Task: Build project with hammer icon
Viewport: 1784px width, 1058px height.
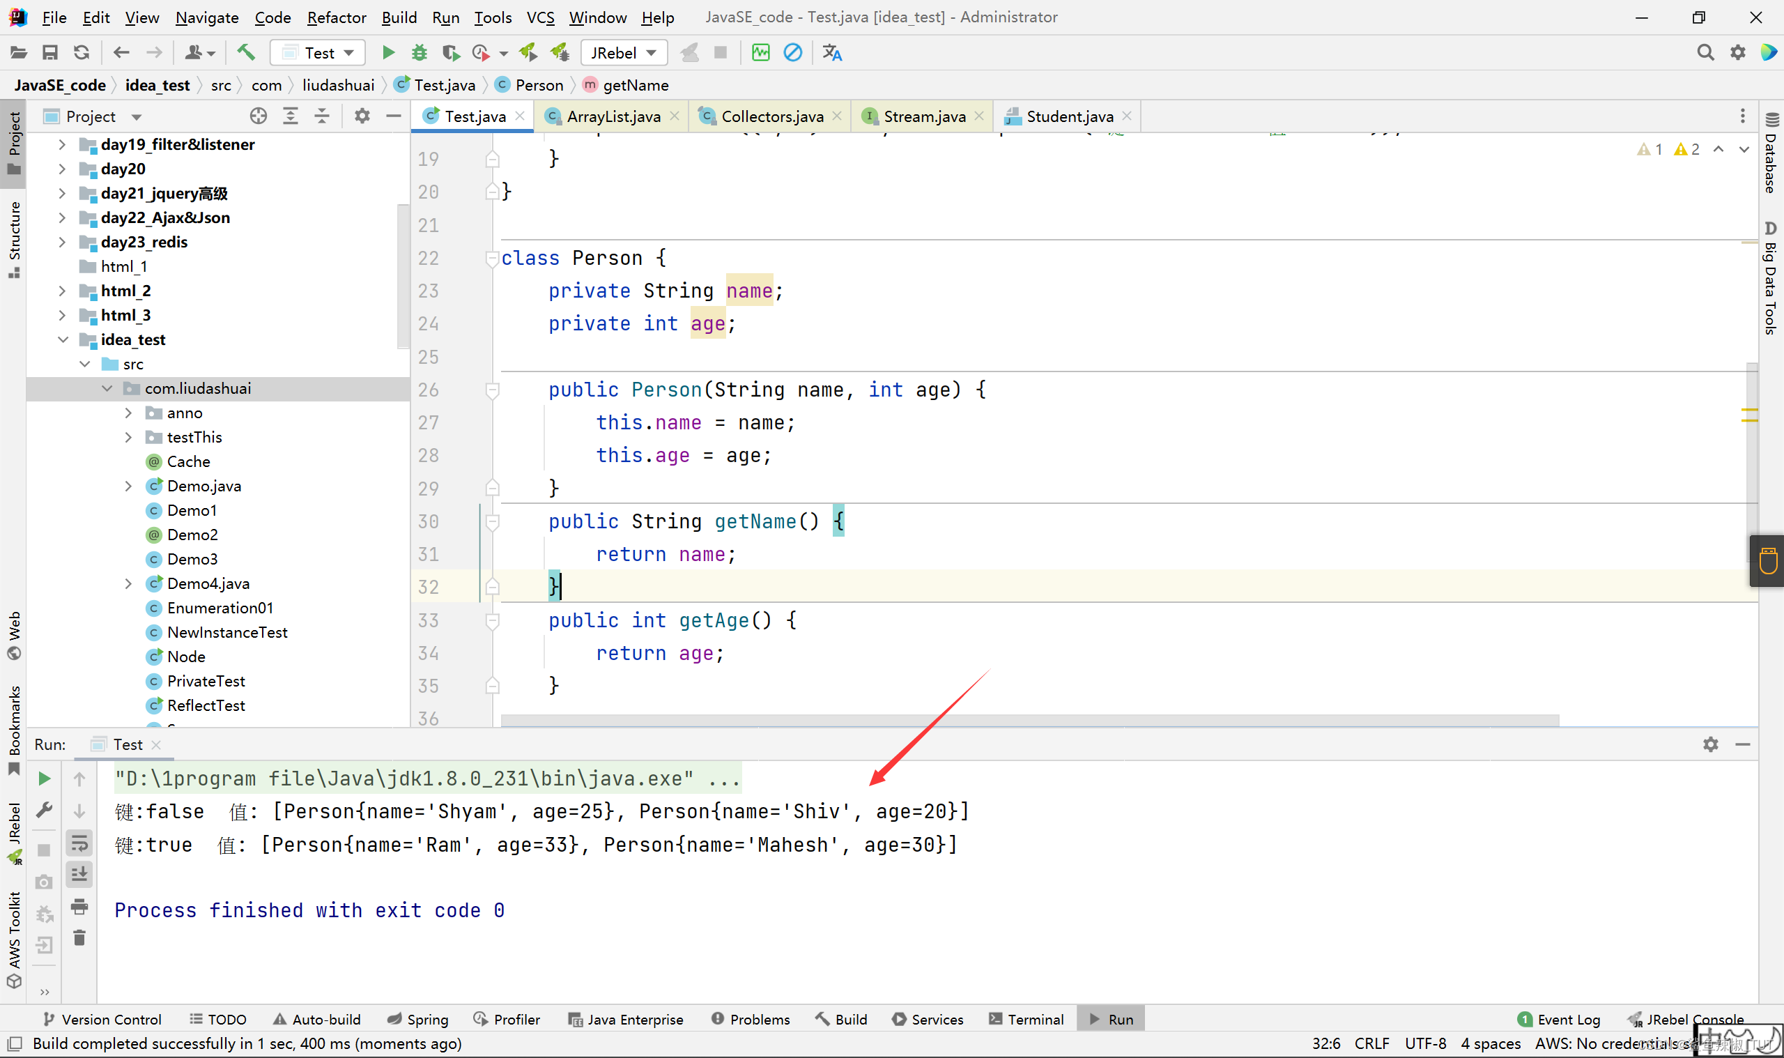Action: pos(246,53)
